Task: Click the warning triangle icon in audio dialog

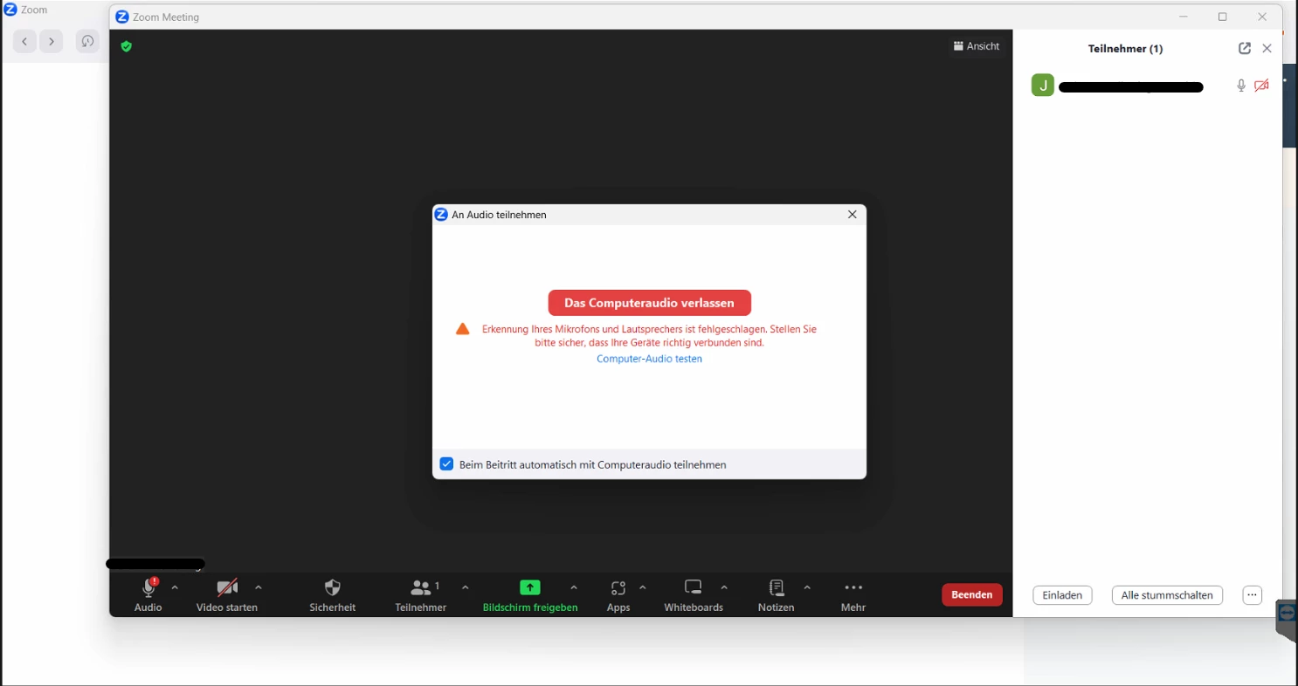Action: click(x=463, y=329)
